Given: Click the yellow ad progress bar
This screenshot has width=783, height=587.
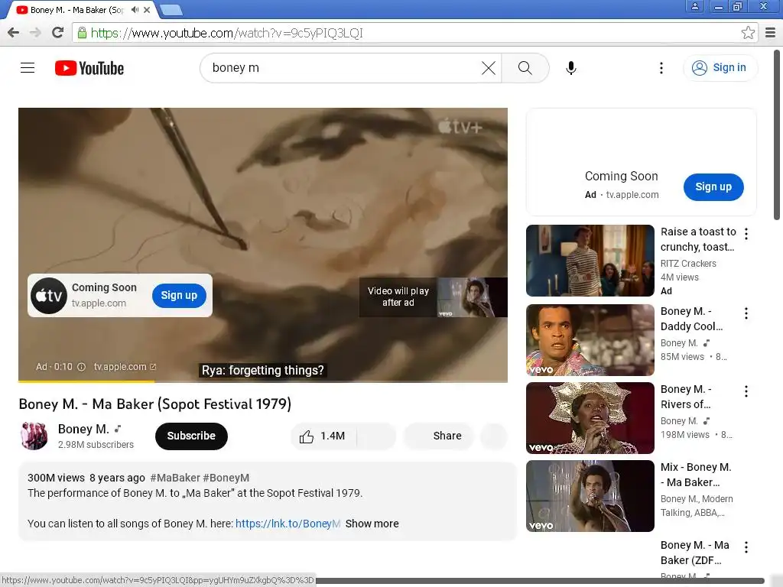Looking at the screenshot, I should [x=86, y=381].
